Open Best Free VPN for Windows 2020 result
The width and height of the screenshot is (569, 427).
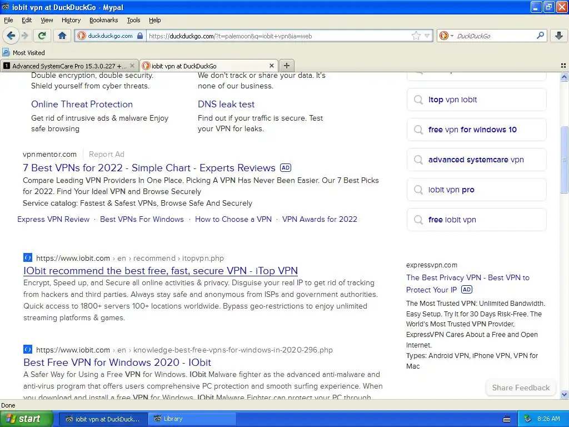pyautogui.click(x=117, y=363)
